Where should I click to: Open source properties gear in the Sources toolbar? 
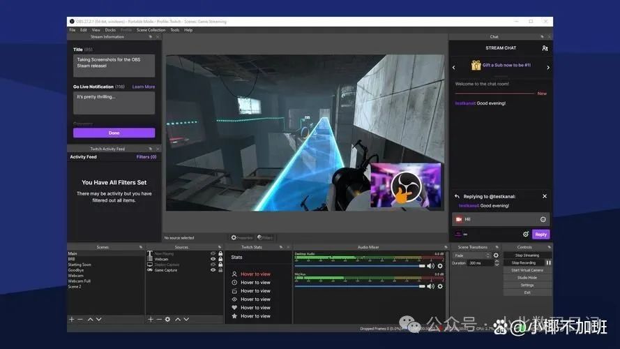click(167, 319)
